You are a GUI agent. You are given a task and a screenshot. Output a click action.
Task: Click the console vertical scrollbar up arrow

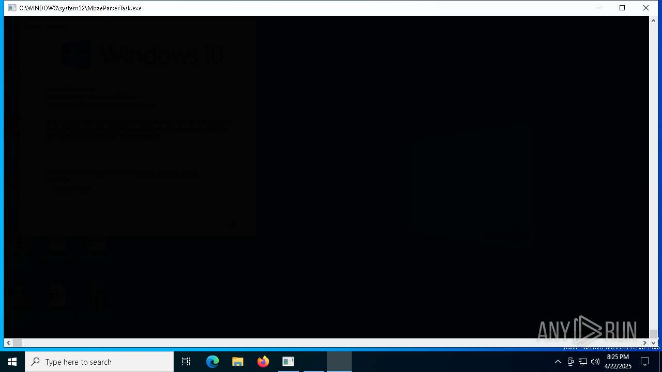tap(653, 20)
